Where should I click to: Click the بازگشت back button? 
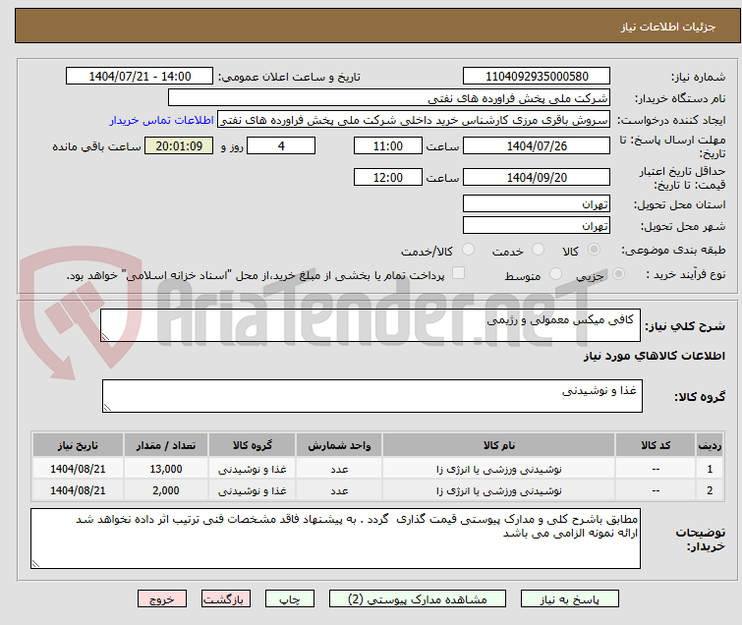225,599
